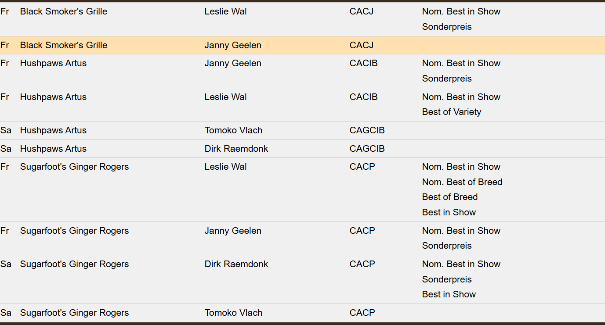Click Sonderpreis in the first Black Smoker's row
The image size is (605, 325).
(446, 27)
